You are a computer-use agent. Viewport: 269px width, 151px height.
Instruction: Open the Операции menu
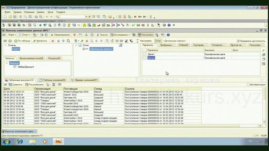point(29,12)
